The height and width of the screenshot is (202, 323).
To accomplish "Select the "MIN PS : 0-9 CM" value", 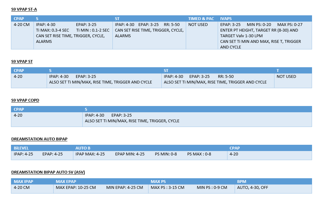I will (x=212, y=188).
